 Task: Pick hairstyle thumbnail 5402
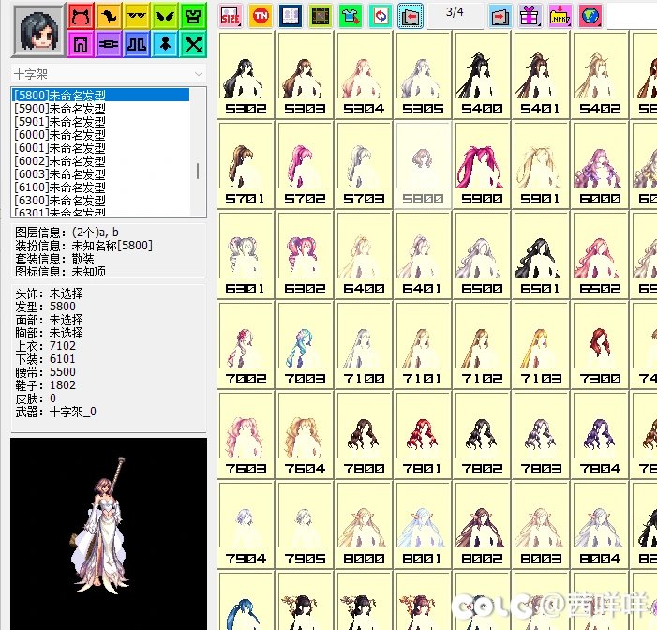coord(600,75)
